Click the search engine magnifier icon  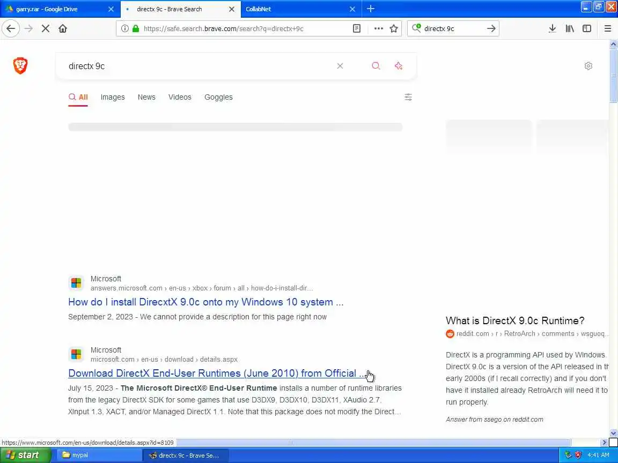click(x=416, y=28)
